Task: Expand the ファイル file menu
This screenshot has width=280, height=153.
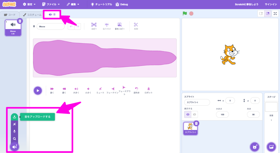Action: pos(51,4)
